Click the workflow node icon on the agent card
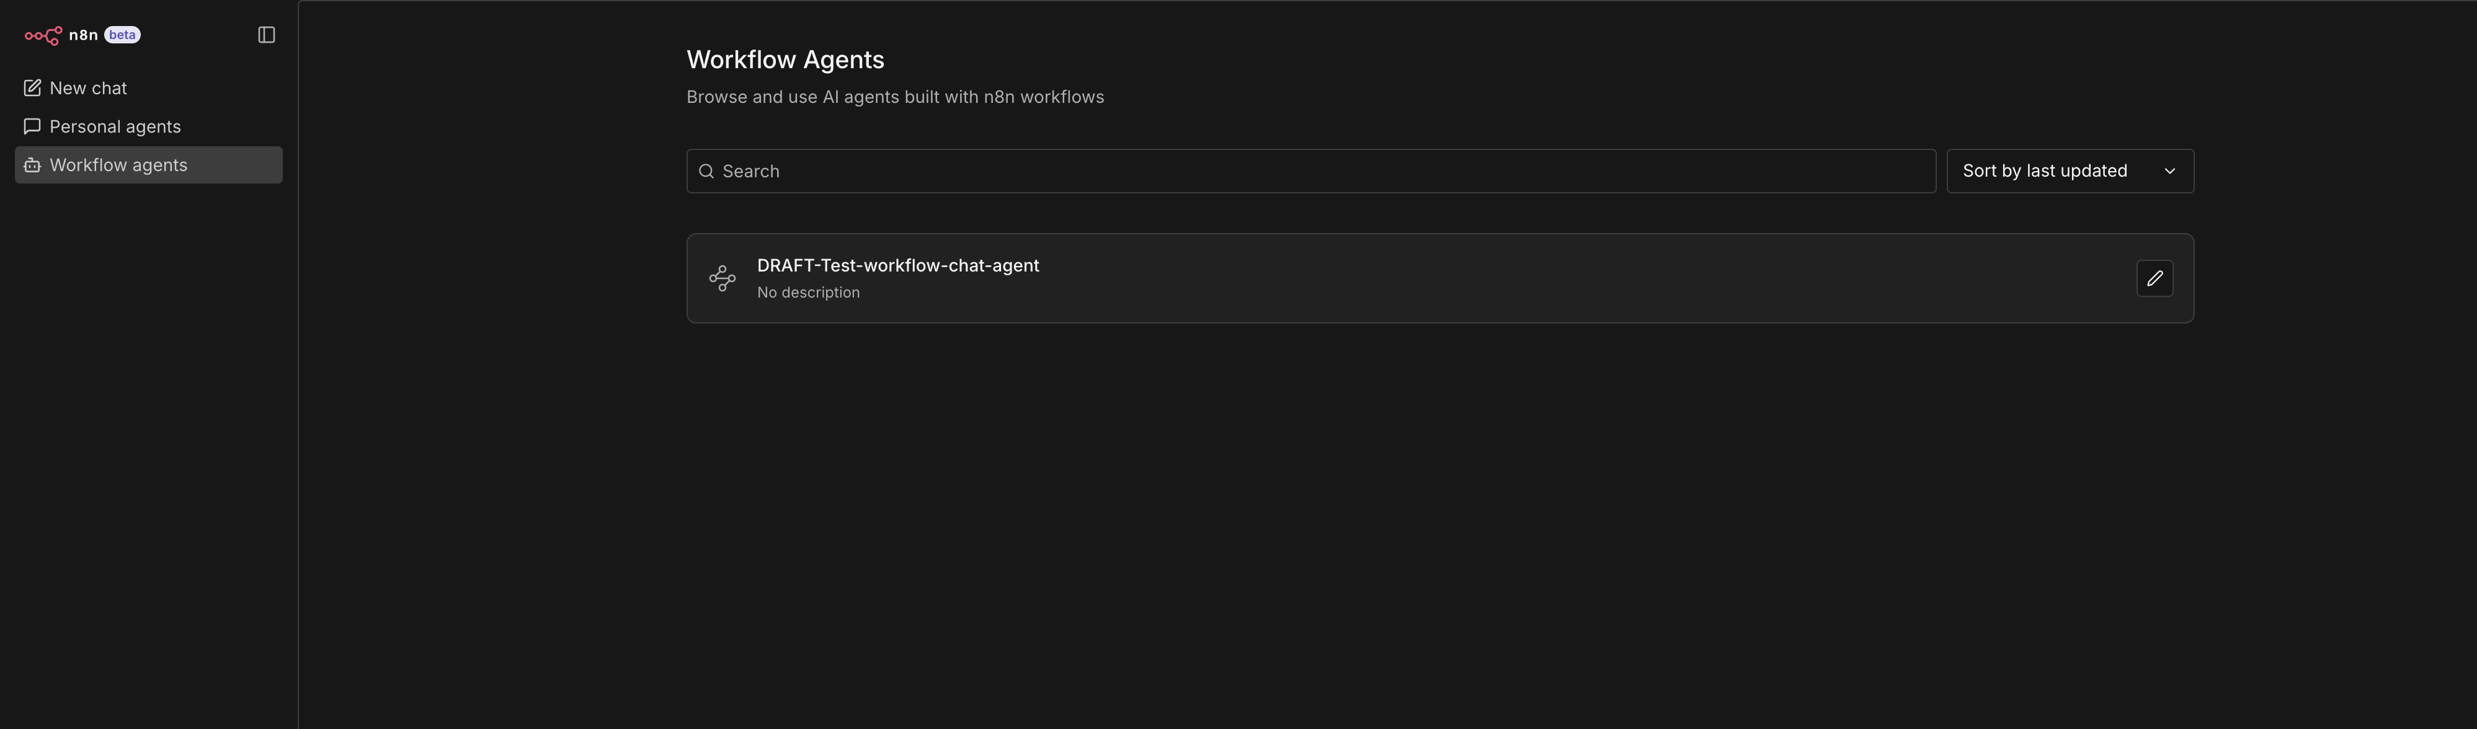 click(x=722, y=279)
